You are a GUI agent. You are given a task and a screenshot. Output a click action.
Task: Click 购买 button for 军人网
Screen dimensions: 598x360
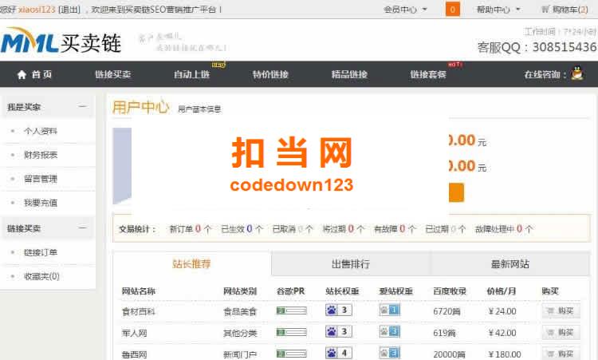pyautogui.click(x=561, y=332)
